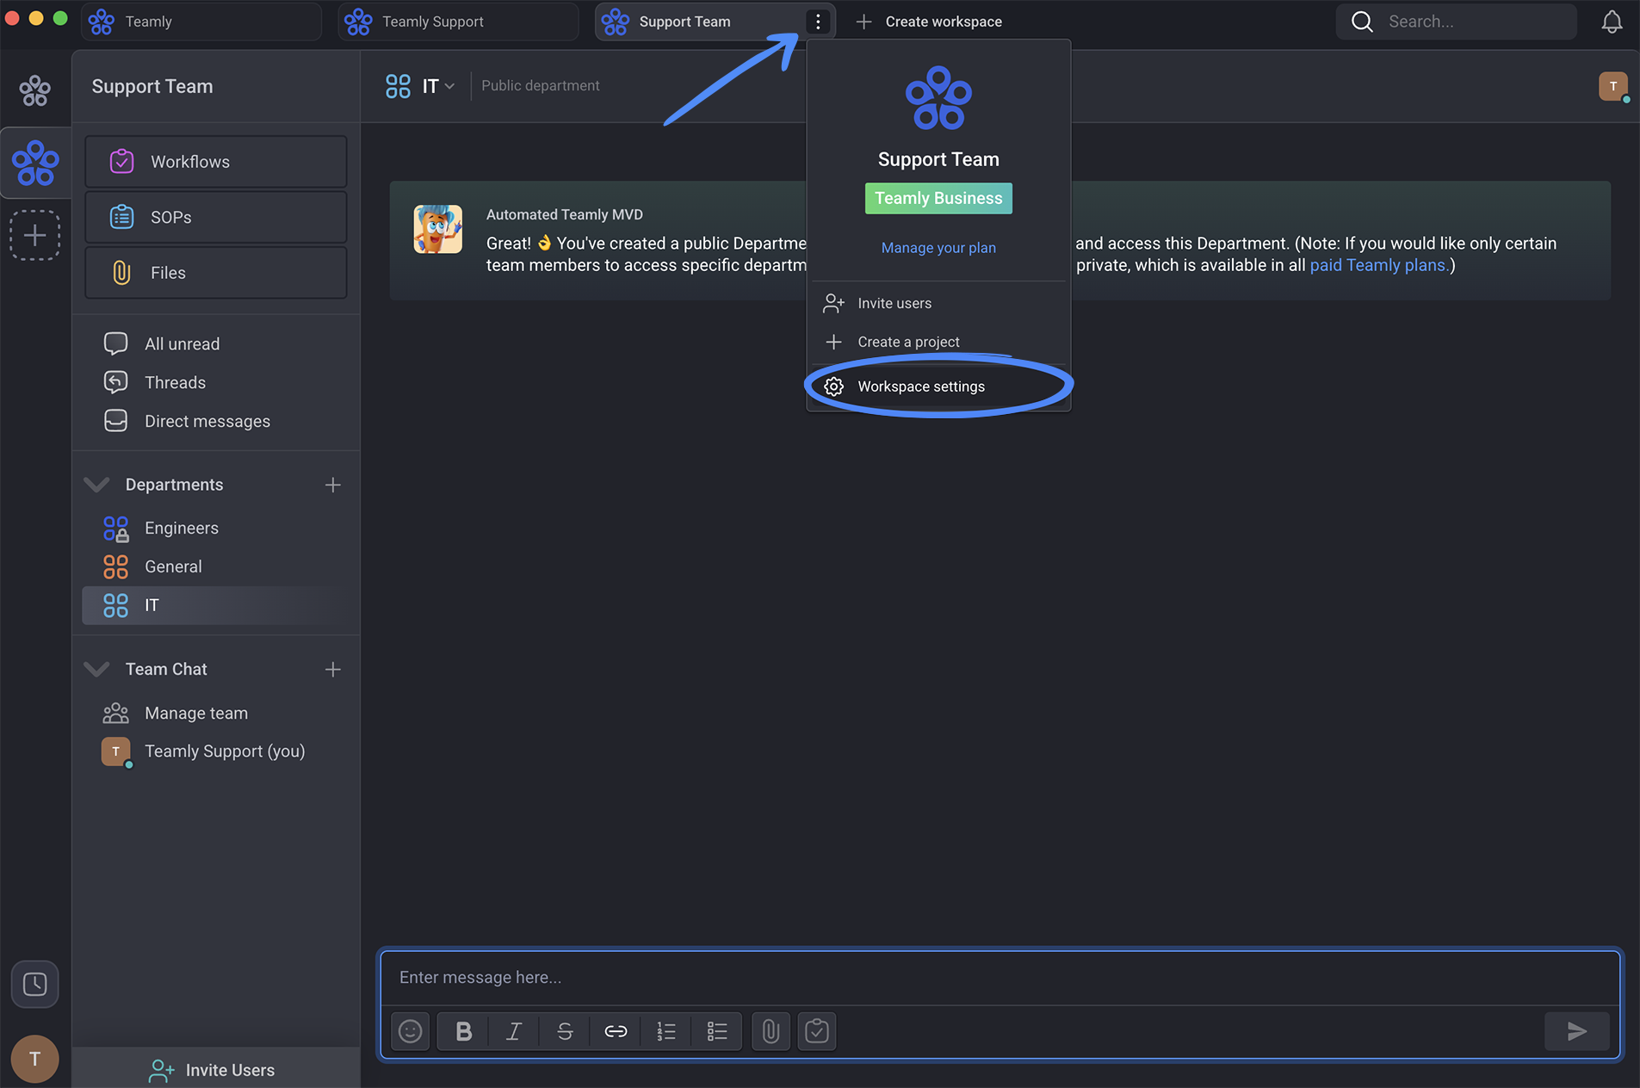1640x1088 pixels.
Task: Click the T profile avatar bottom left
Action: (35, 1059)
